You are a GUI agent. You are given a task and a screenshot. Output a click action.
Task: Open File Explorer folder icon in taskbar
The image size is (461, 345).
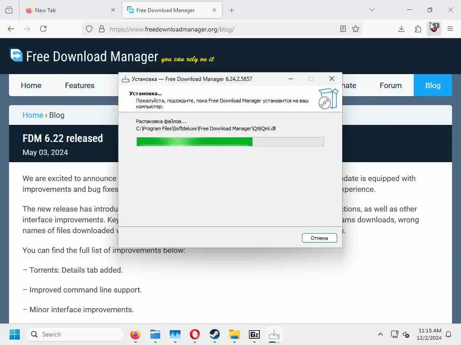234,334
